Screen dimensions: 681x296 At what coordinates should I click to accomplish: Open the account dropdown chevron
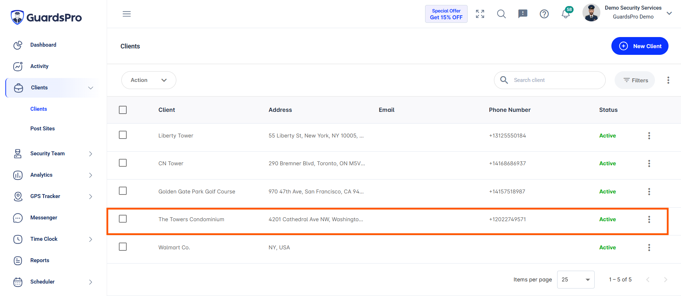point(669,13)
